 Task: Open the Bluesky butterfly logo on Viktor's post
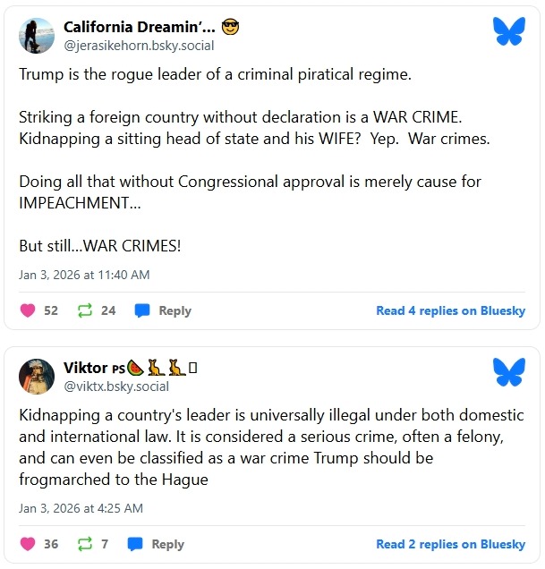click(508, 371)
